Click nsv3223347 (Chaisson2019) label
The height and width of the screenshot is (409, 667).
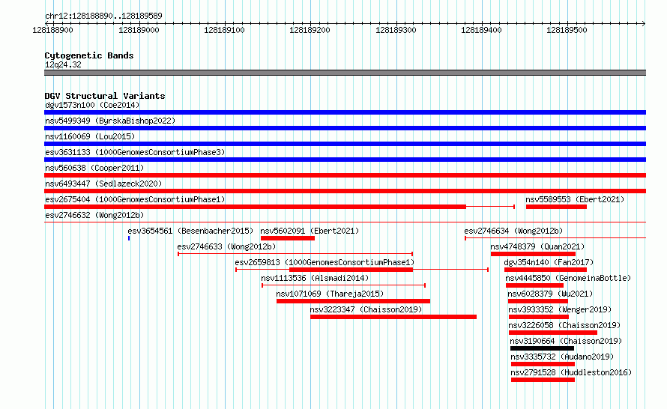[x=366, y=309]
